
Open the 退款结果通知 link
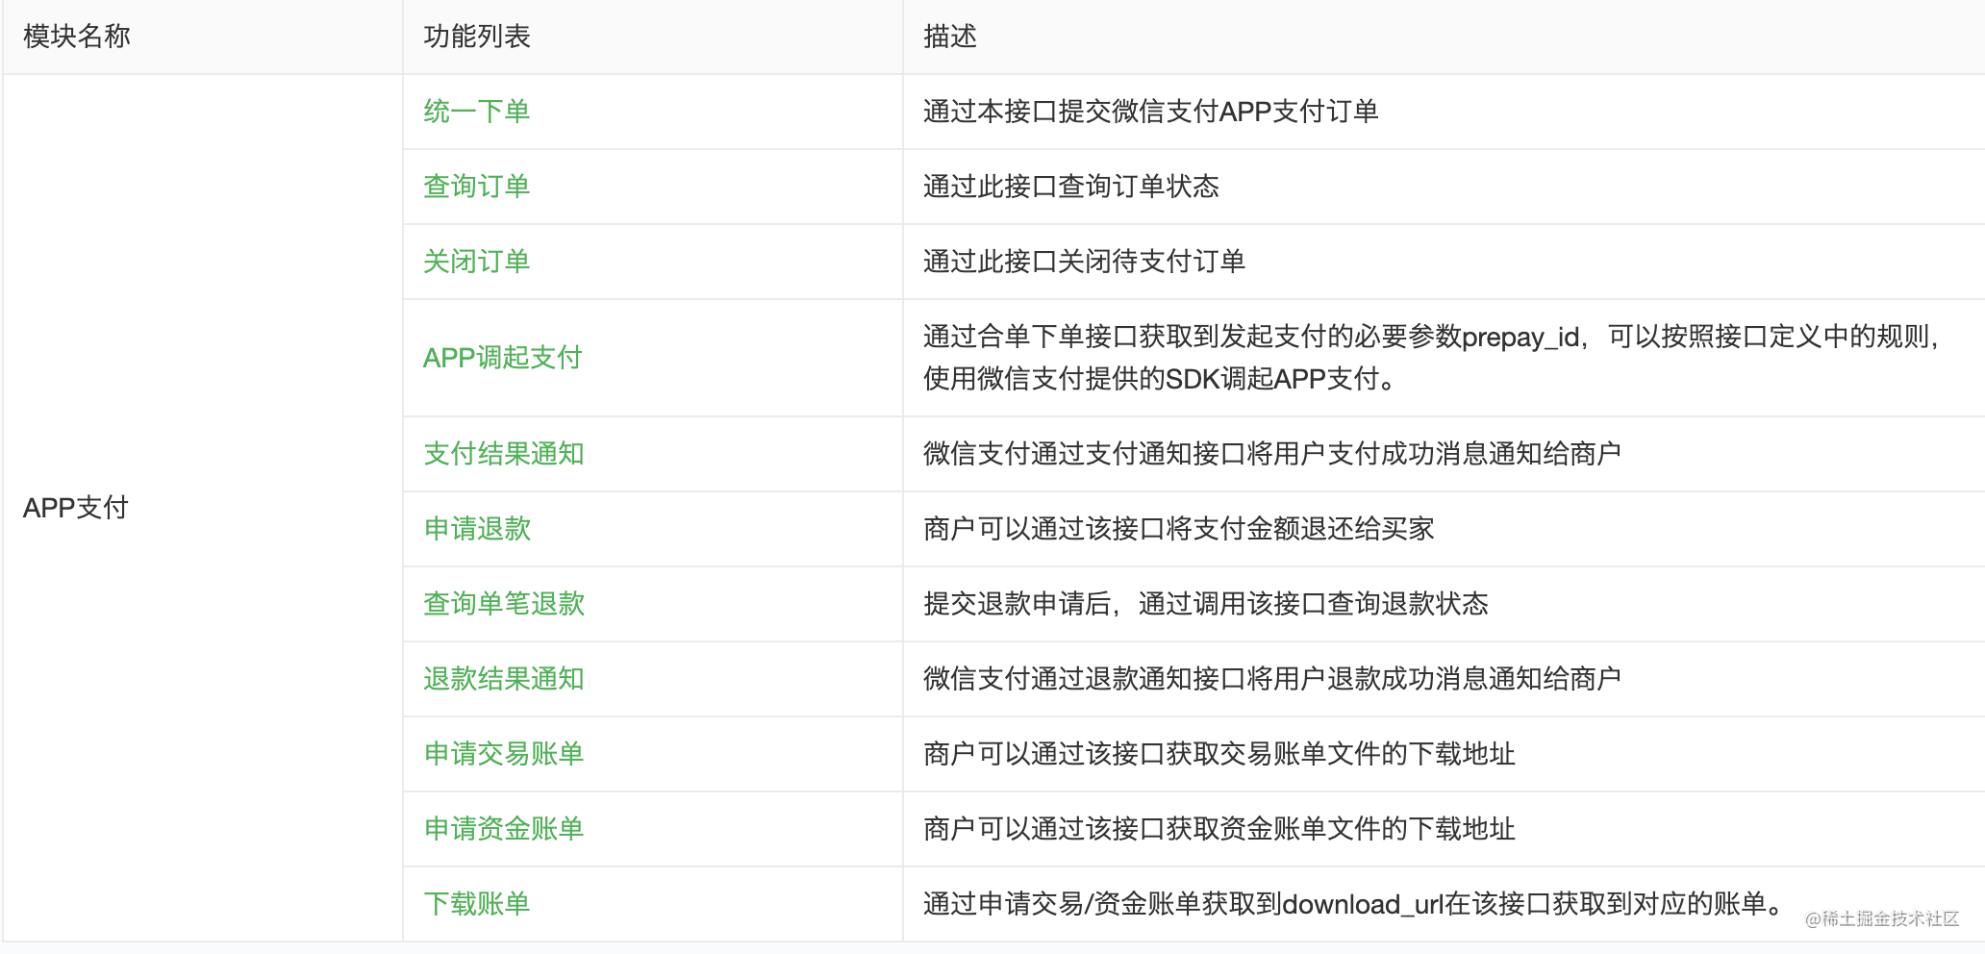point(504,679)
